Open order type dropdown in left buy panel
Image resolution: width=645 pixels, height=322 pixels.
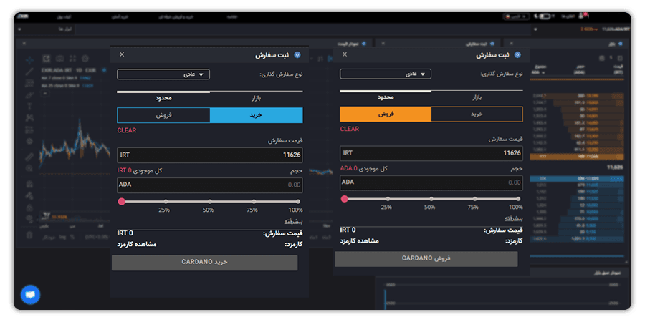pos(163,74)
